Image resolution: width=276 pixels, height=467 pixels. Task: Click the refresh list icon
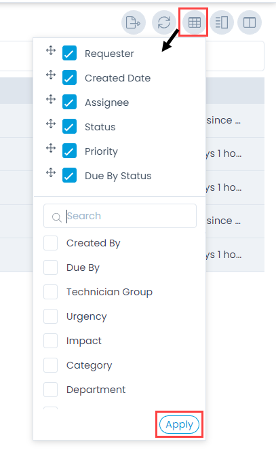coord(164,22)
